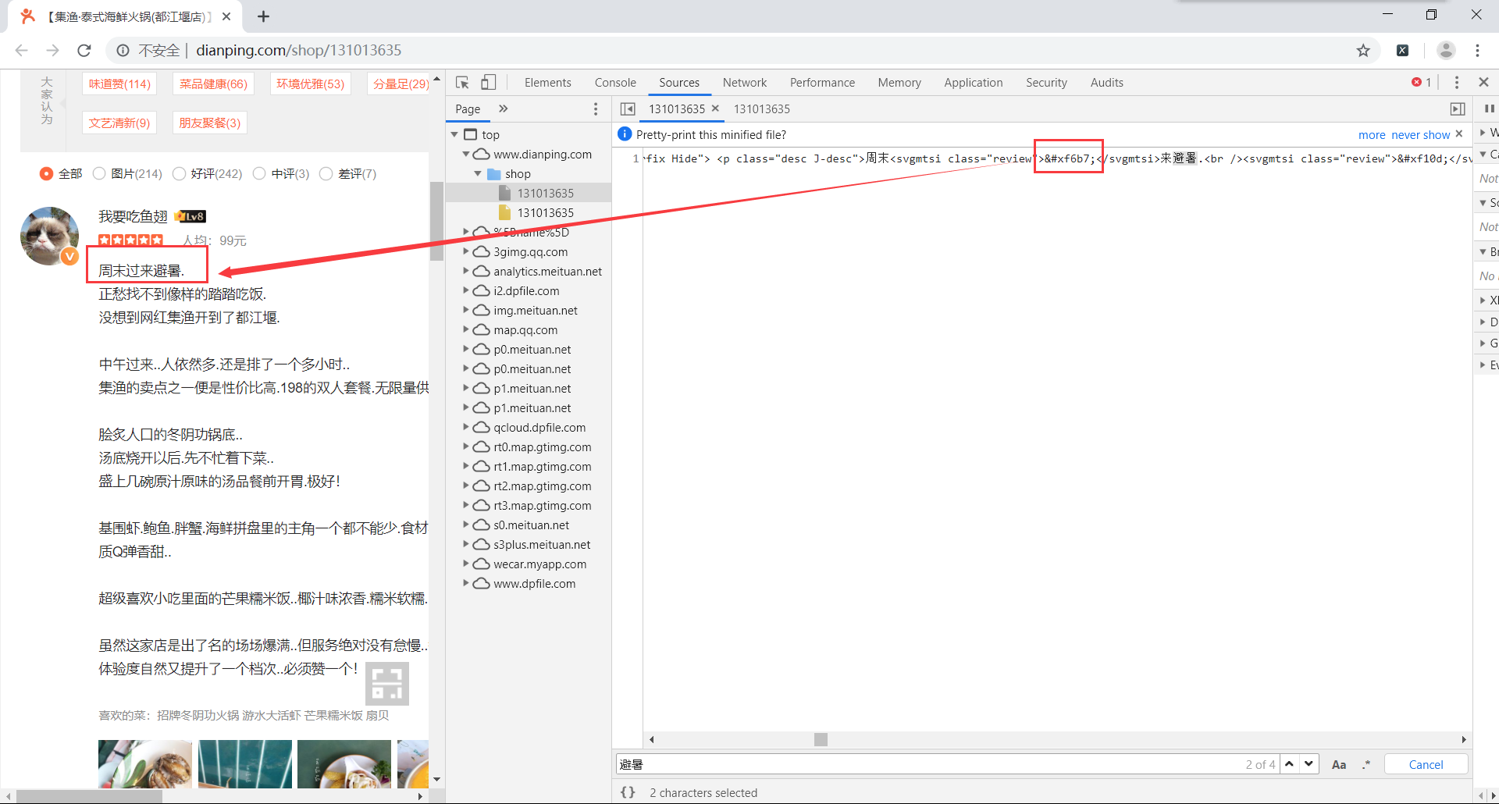This screenshot has height=804, width=1499.
Task: Click the review page vertical scrollbar thumb
Action: point(436,221)
